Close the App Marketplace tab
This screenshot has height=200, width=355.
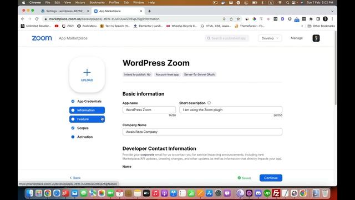coord(141,11)
